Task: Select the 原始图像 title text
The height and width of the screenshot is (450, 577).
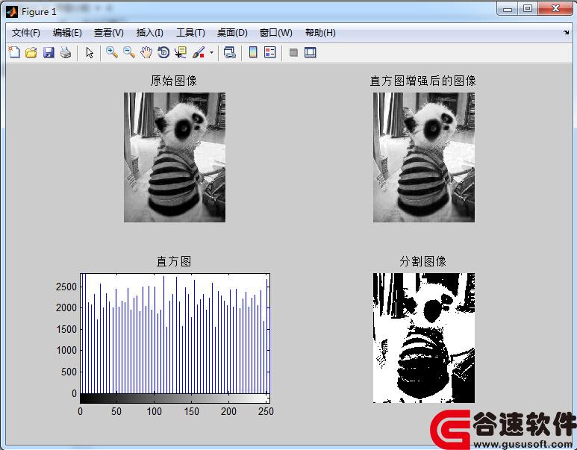Action: pos(174,81)
